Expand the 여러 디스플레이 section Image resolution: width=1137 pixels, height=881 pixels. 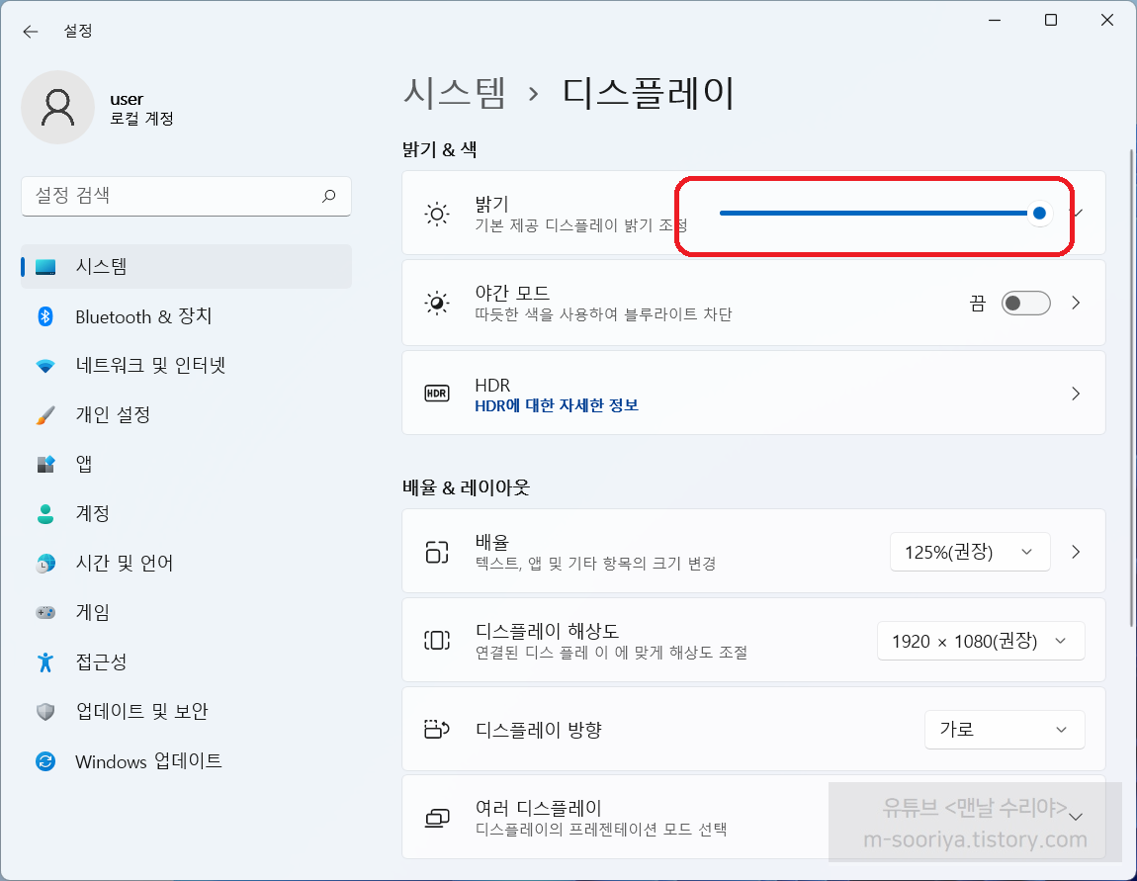point(1076,817)
